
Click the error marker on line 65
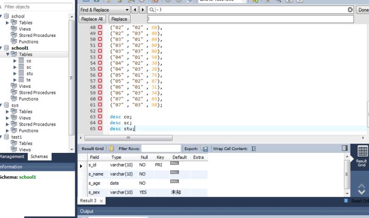[x=100, y=128]
